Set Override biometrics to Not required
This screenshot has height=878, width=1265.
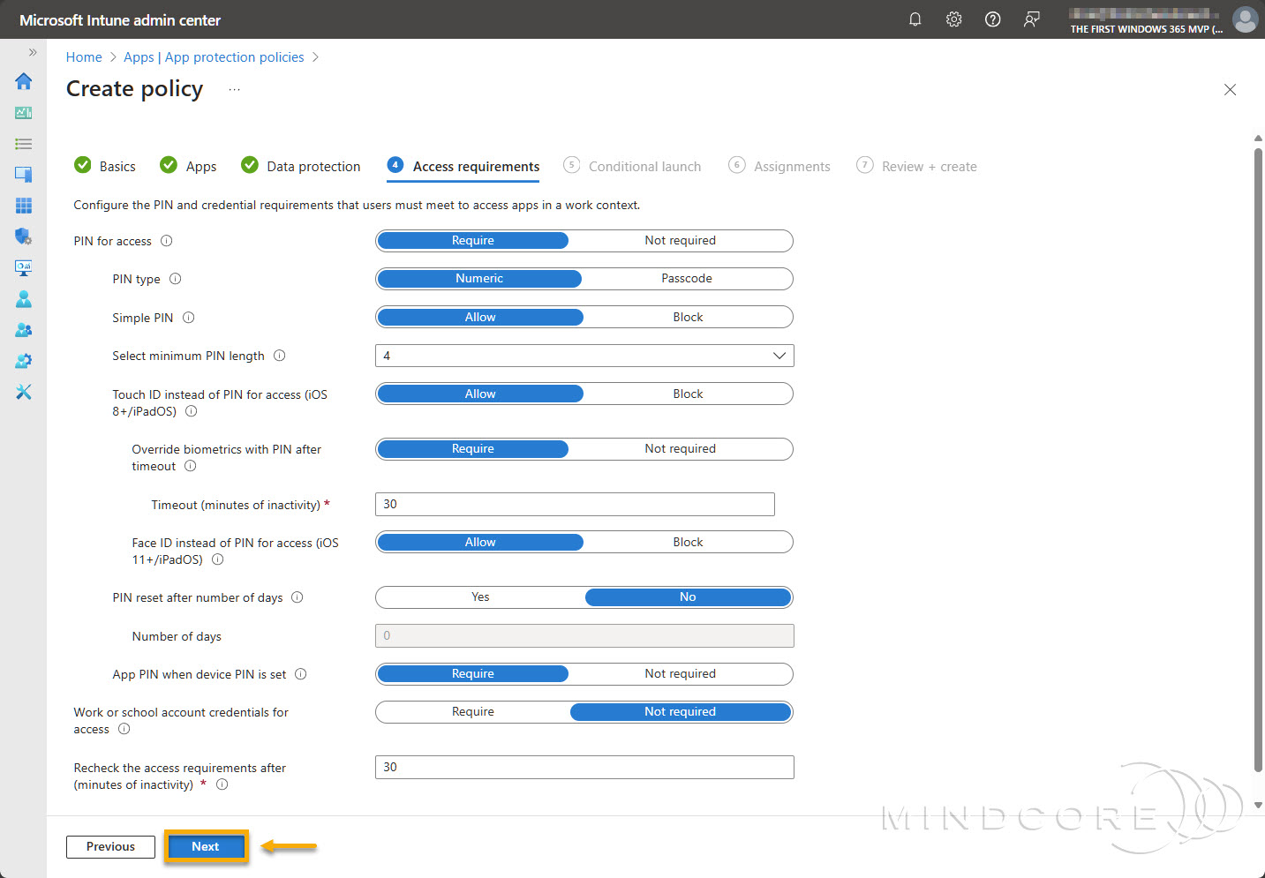tap(680, 449)
